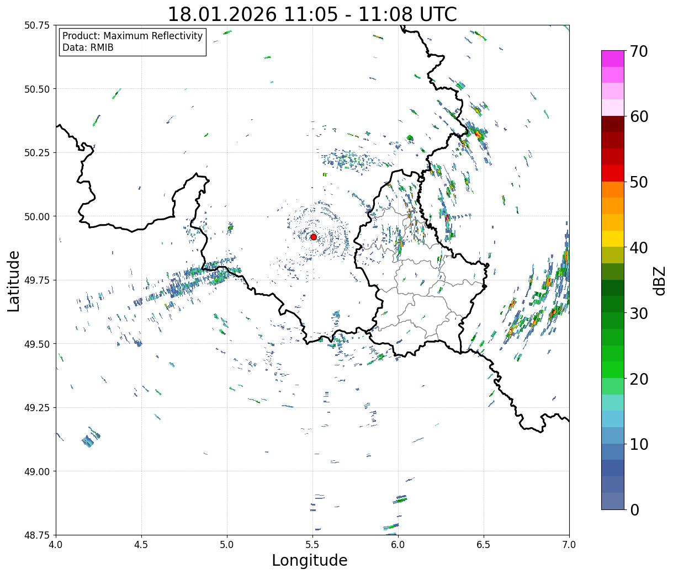Click the longitude tick label 5.5

[312, 545]
